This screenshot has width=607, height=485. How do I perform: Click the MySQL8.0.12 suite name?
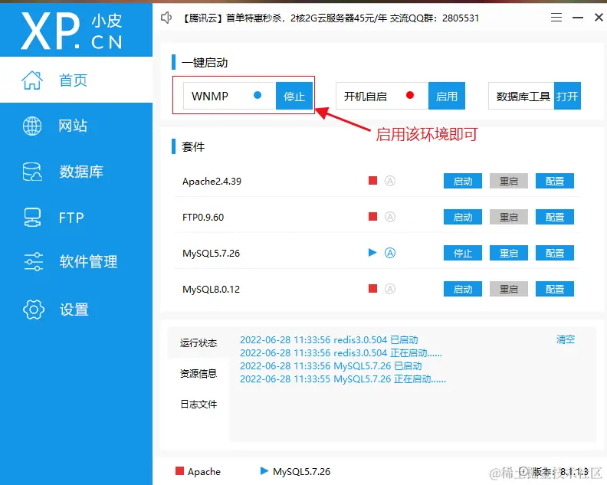(x=211, y=289)
